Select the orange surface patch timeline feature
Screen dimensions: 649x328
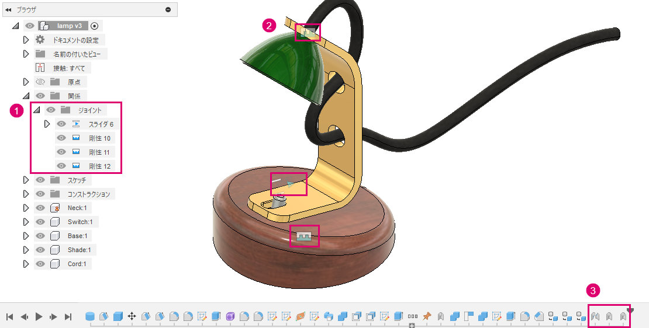point(301,316)
